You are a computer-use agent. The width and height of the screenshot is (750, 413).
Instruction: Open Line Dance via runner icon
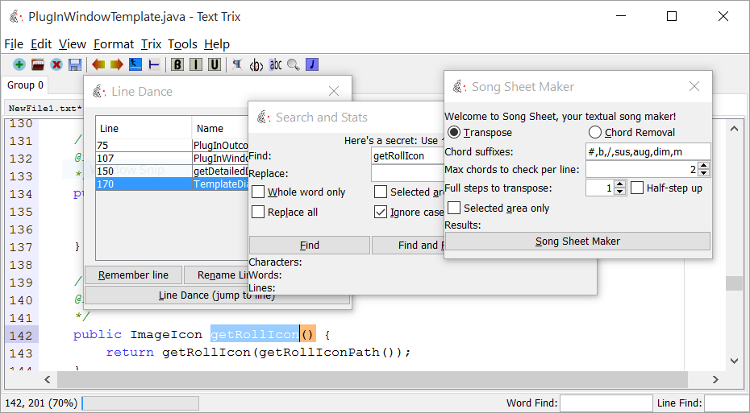[135, 64]
